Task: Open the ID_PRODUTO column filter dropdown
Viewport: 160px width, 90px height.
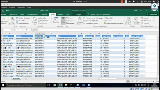Action: [124, 36]
